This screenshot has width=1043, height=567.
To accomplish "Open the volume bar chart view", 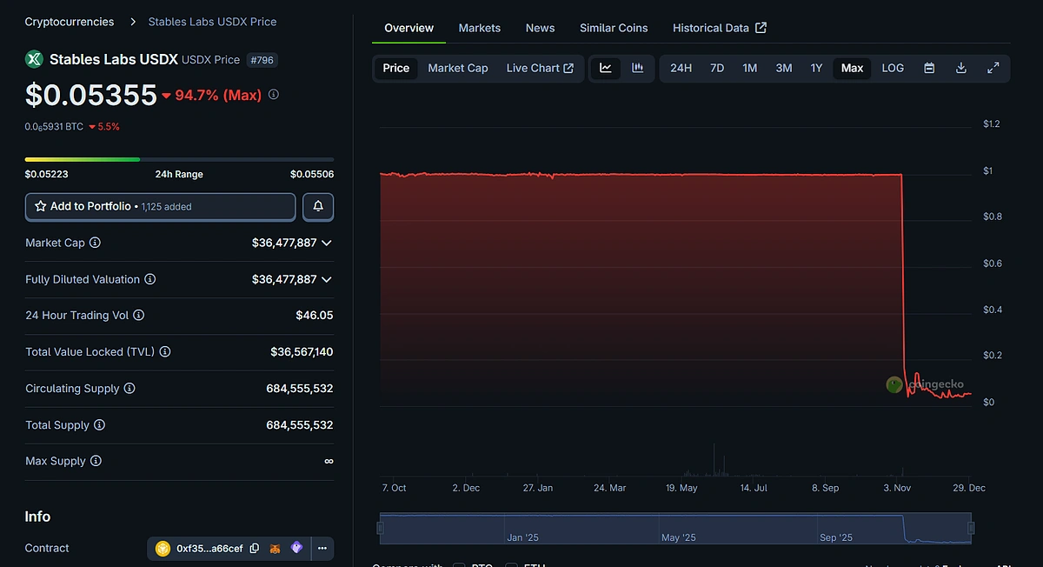I will tap(639, 68).
